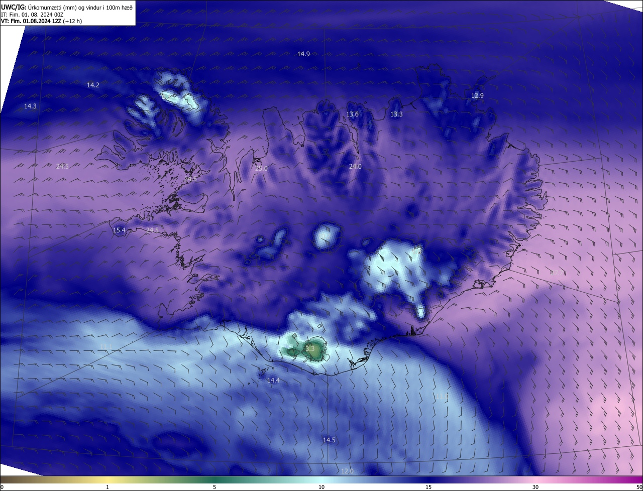
Task: Click the 24.5 label next to 15.4
Action: click(x=152, y=230)
